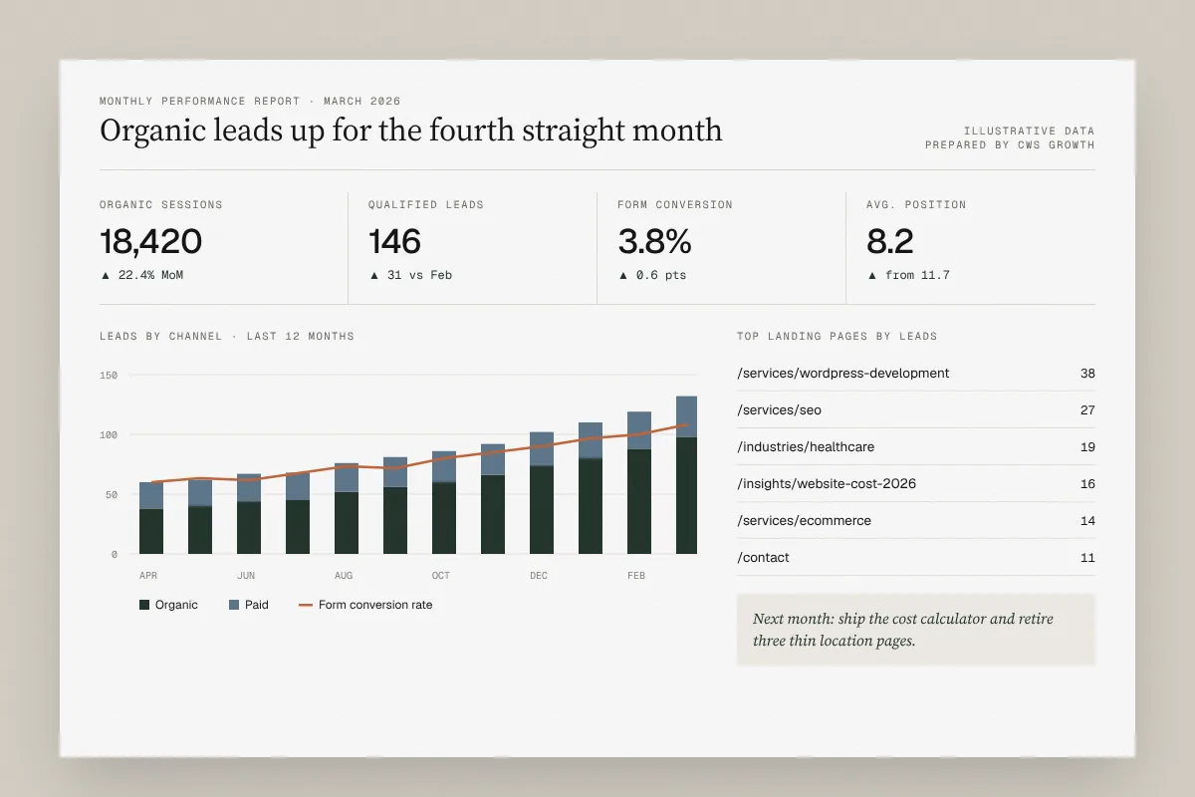This screenshot has height=797, width=1195.
Task: Click the 11 leads value for contact
Action: [x=1087, y=558]
